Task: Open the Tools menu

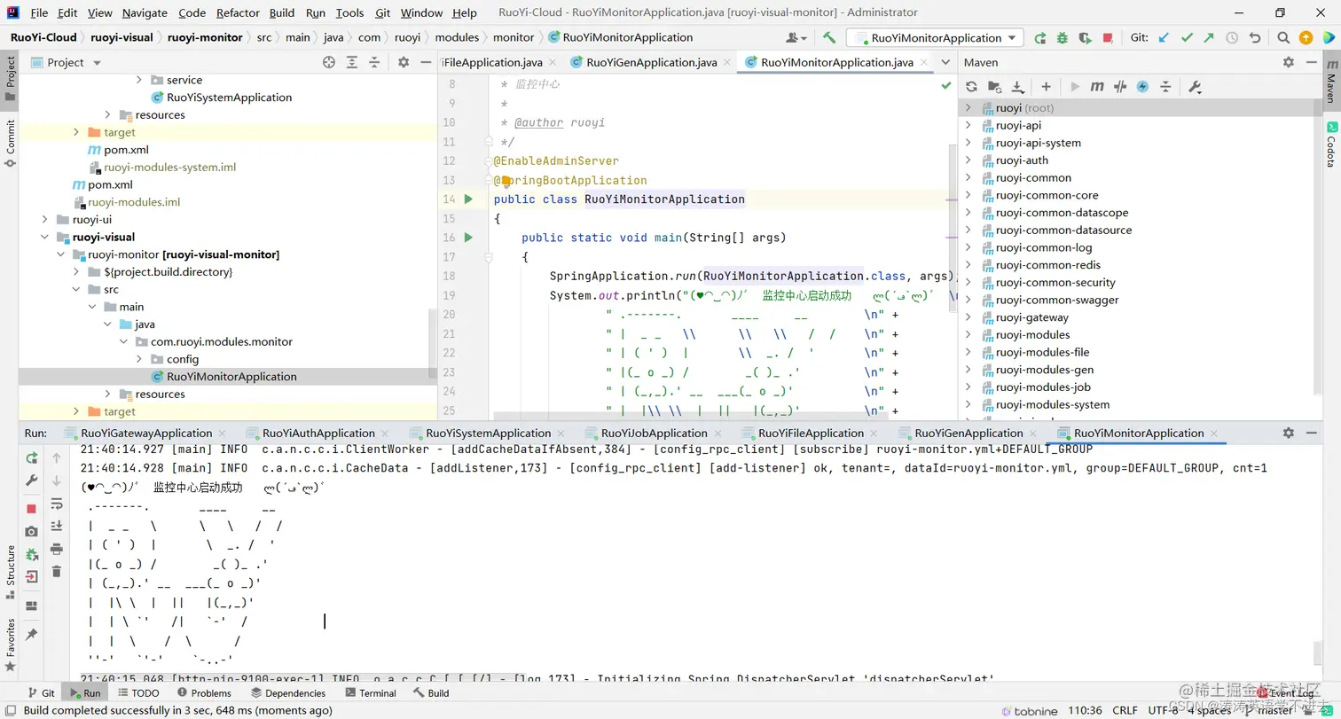Action: pos(349,12)
